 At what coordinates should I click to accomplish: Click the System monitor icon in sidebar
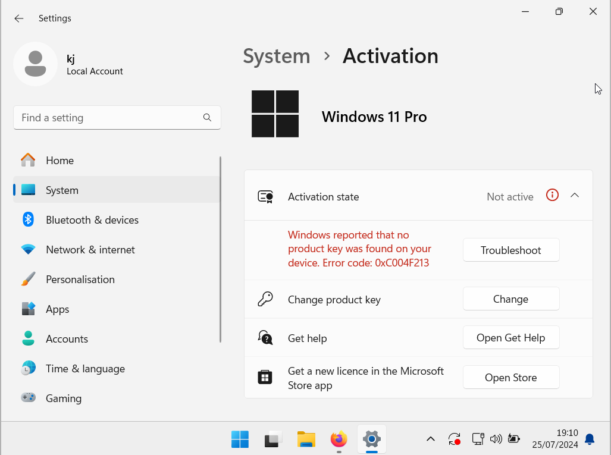28,190
